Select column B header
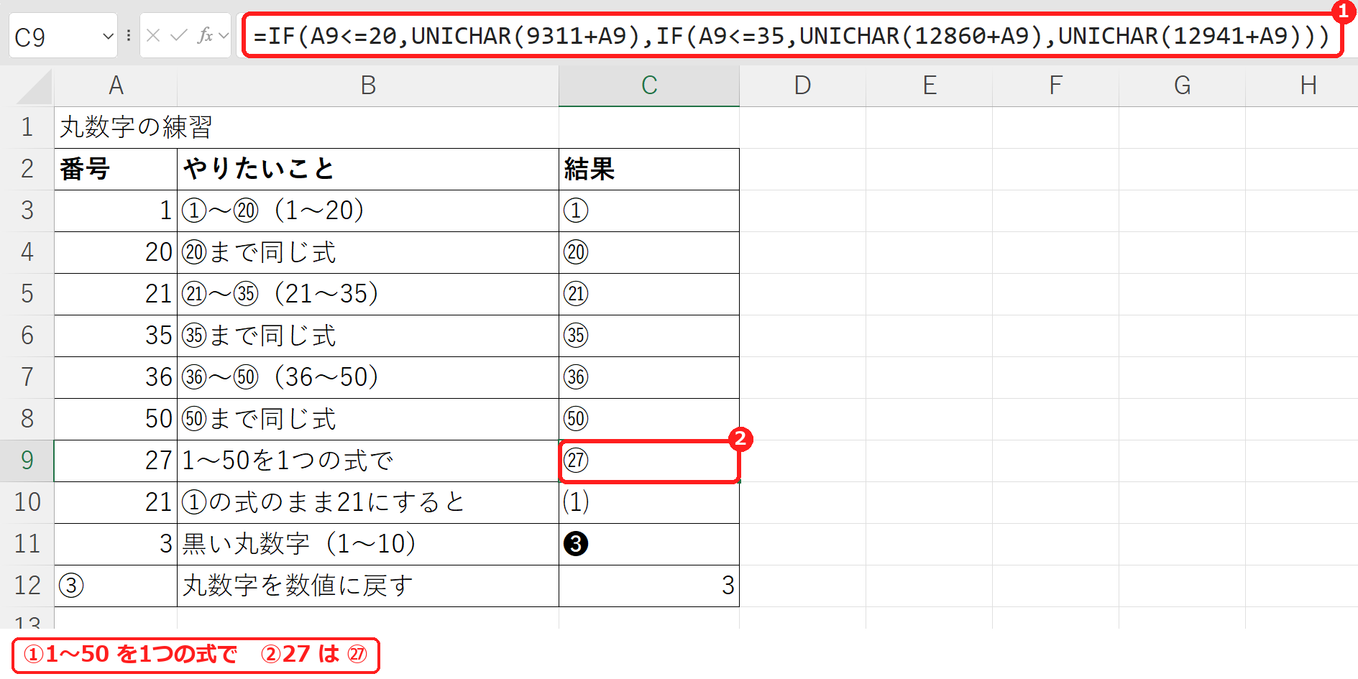1358x679 pixels. coord(368,86)
